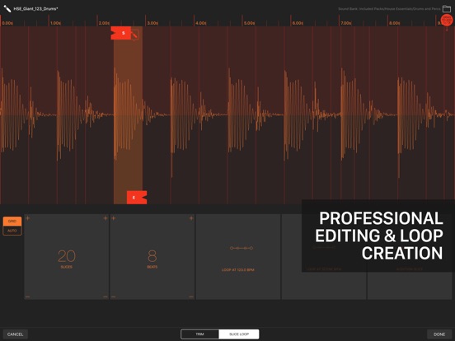Enable GRID slicing mode
The image size is (455, 341).
coord(12,221)
